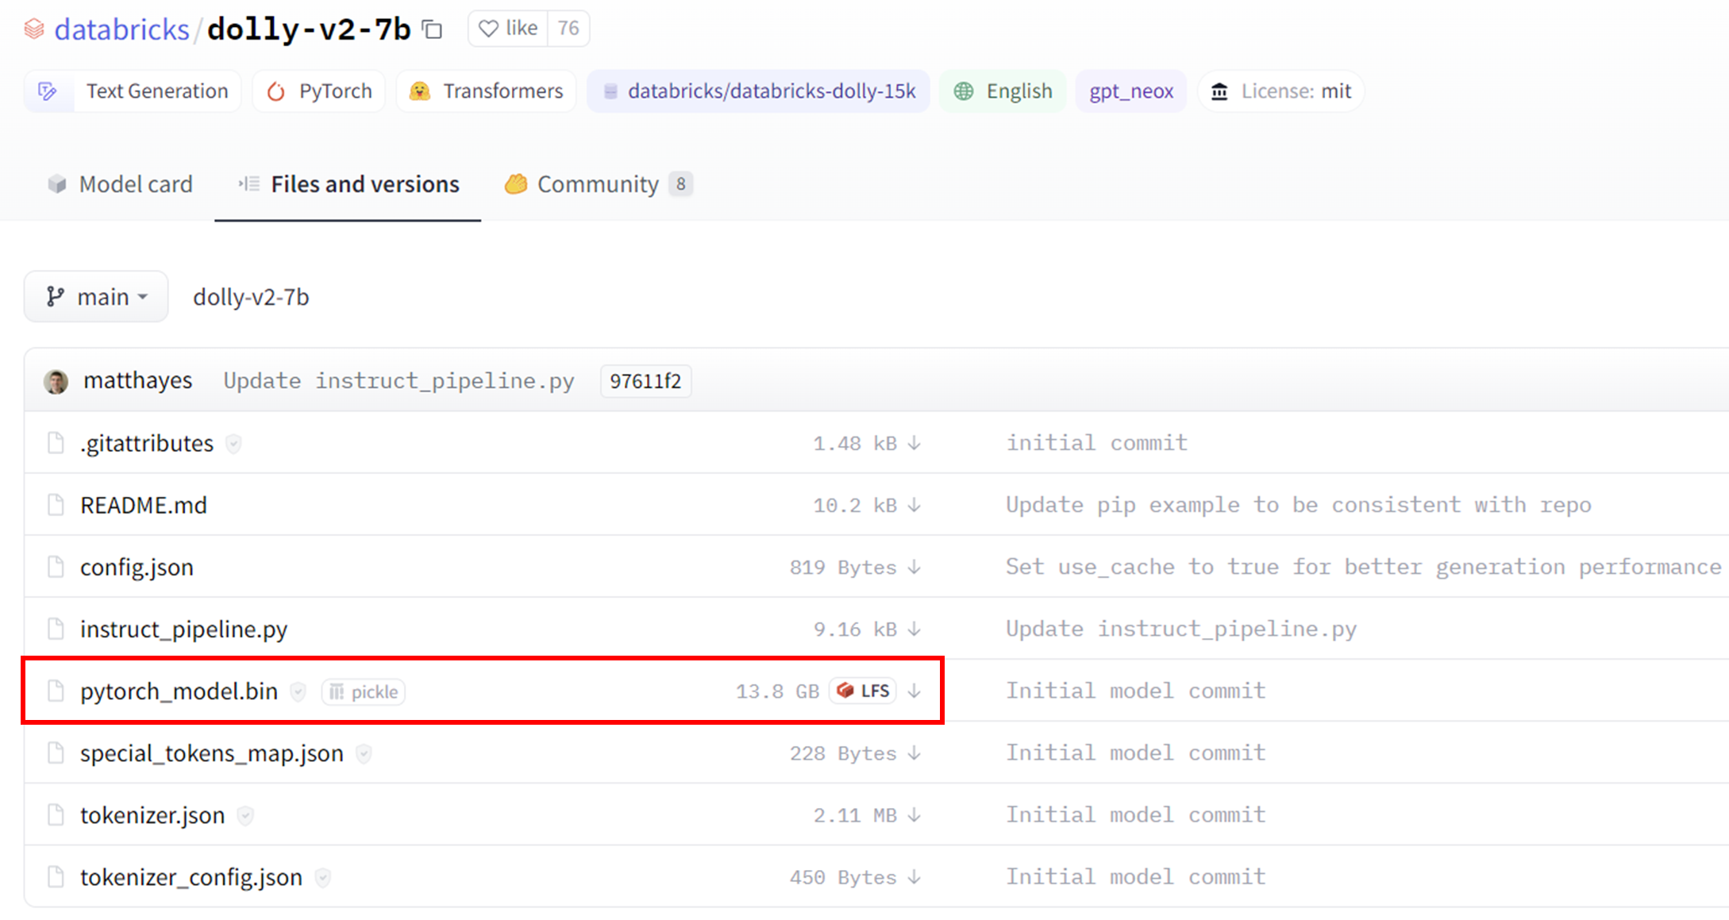Click commit hash 97611f2
Screen dimensions: 1729x920
click(x=645, y=382)
